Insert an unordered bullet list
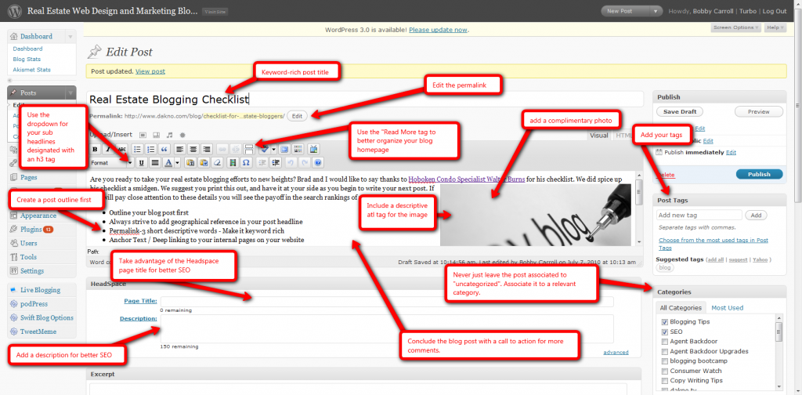The width and height of the screenshot is (802, 395). tap(137, 149)
